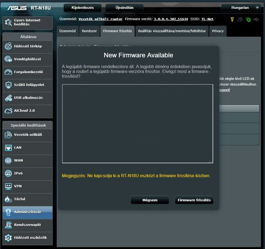This screenshot has height=249, width=265.
Task: Open the Hungarian language dropdown
Action: click(x=241, y=8)
